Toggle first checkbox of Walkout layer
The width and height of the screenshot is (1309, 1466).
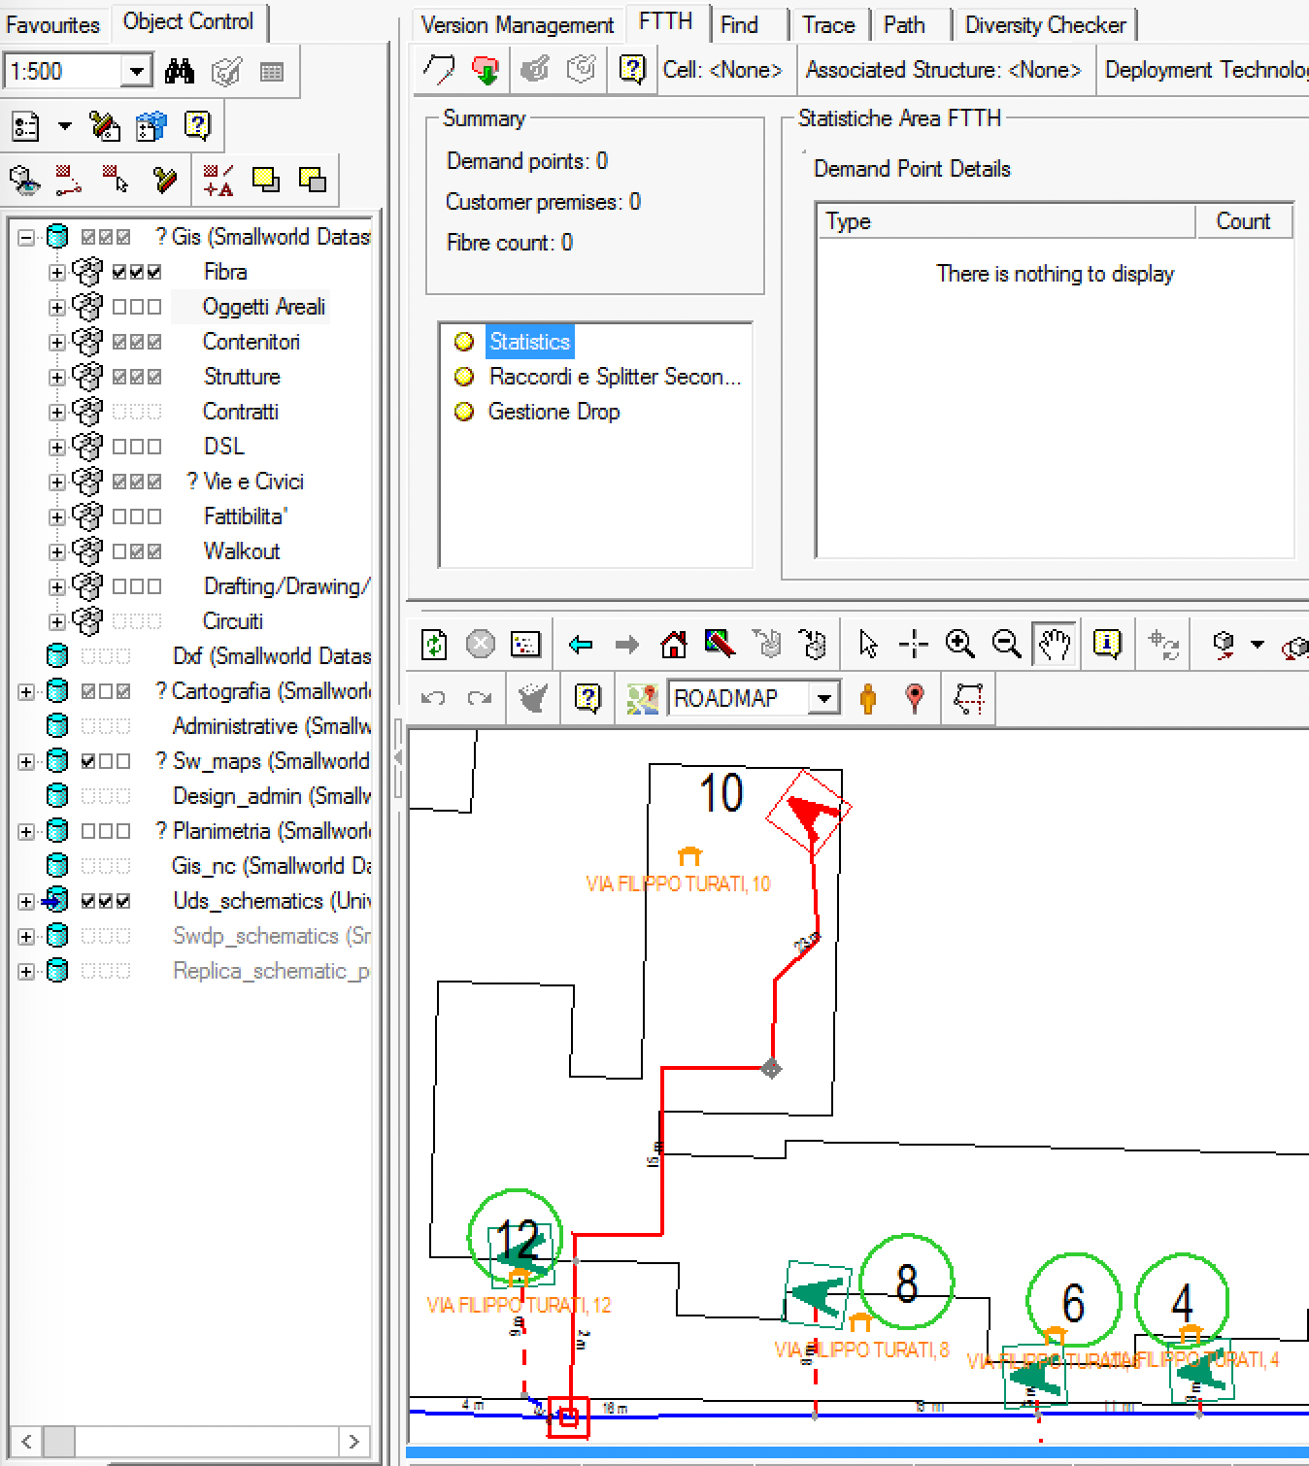pyautogui.click(x=119, y=551)
